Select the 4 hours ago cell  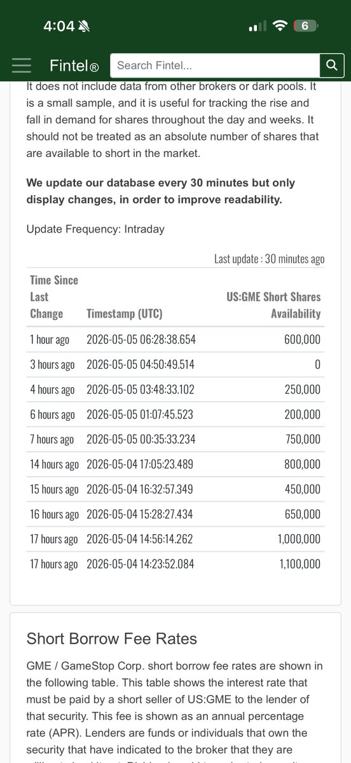click(x=52, y=390)
